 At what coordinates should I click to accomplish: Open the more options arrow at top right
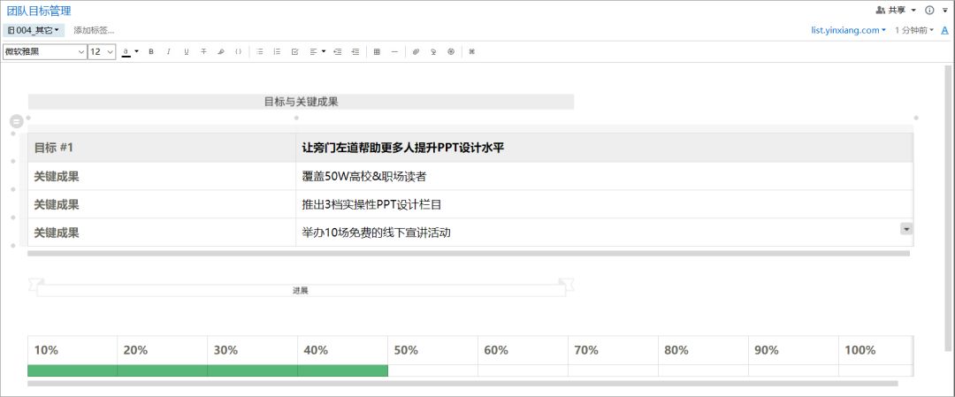945,11
